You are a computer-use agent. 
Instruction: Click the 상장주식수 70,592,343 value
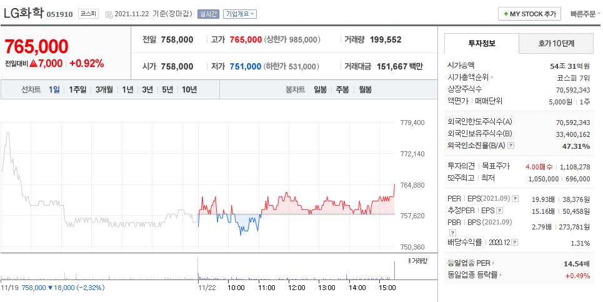pyautogui.click(x=573, y=90)
